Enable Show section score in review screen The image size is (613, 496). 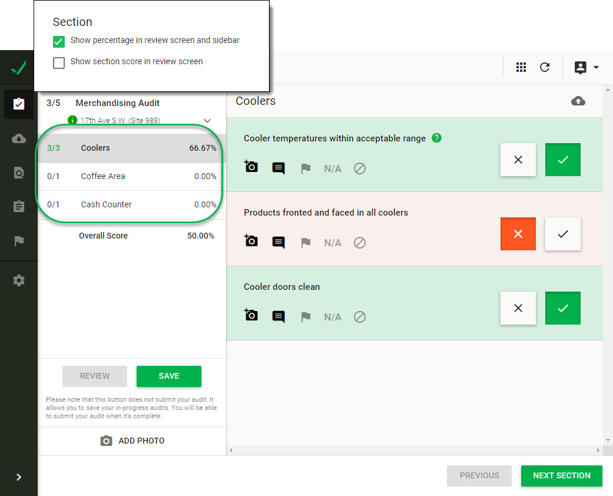pos(59,62)
